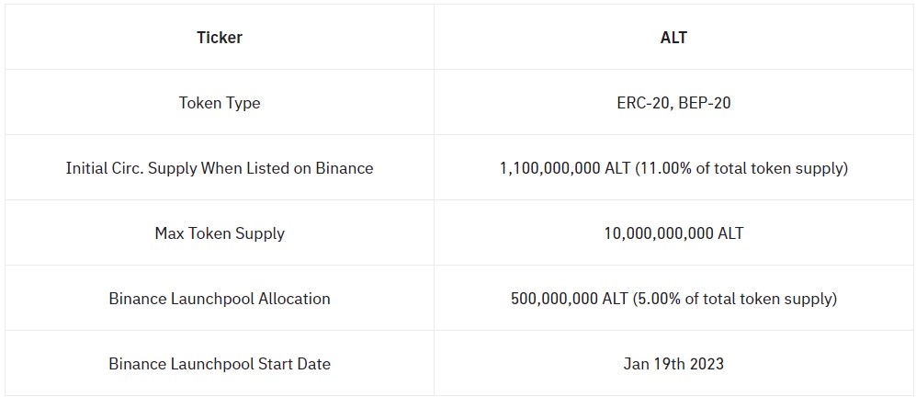Click the Token Type row label
The image size is (916, 397).
(219, 103)
